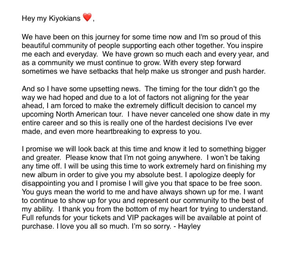The image size is (285, 256).
Task: Click the phrase 'North American tour'
Action: pyautogui.click(x=89, y=114)
